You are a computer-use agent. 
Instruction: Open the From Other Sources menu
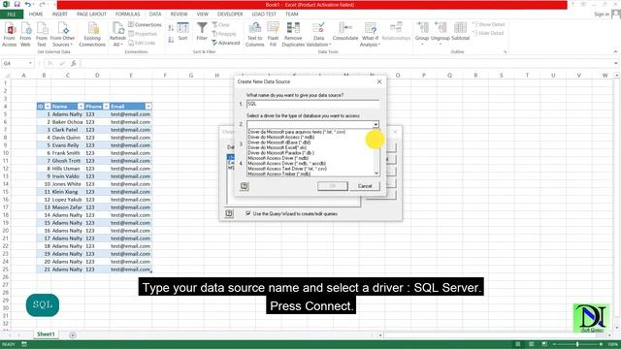pyautogui.click(x=62, y=34)
